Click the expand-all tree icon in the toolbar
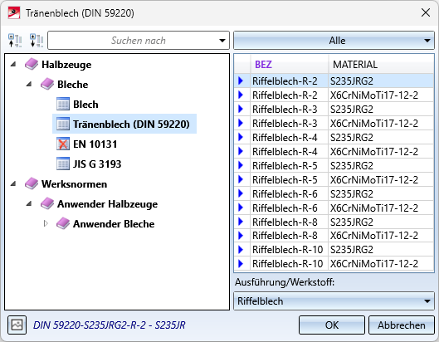Viewport: 439px width, 342px height. 37,41
